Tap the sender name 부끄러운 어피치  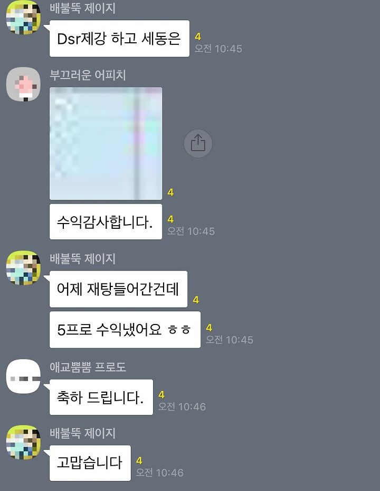(88, 75)
